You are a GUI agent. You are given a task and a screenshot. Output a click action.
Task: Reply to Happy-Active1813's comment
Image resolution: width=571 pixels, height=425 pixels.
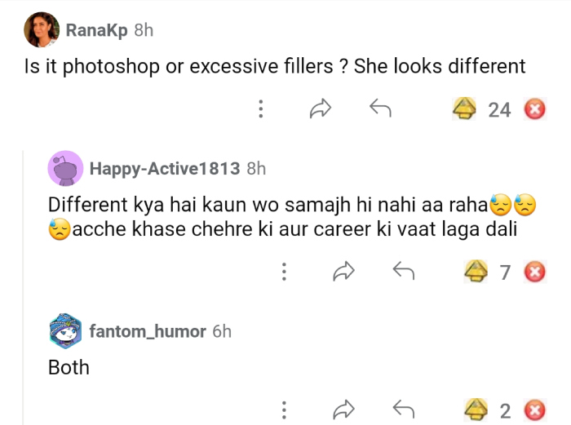(x=404, y=271)
